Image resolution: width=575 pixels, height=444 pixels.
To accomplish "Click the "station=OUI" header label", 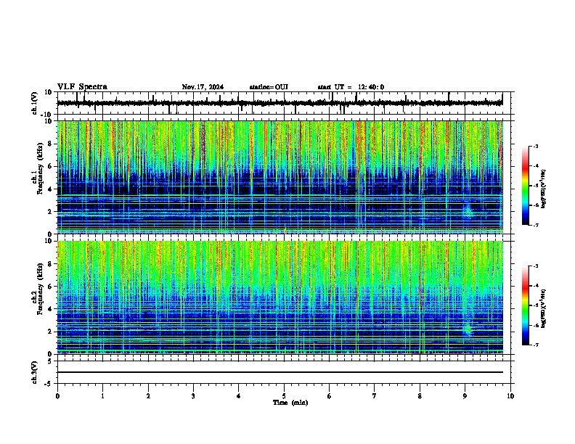I will tap(269, 87).
